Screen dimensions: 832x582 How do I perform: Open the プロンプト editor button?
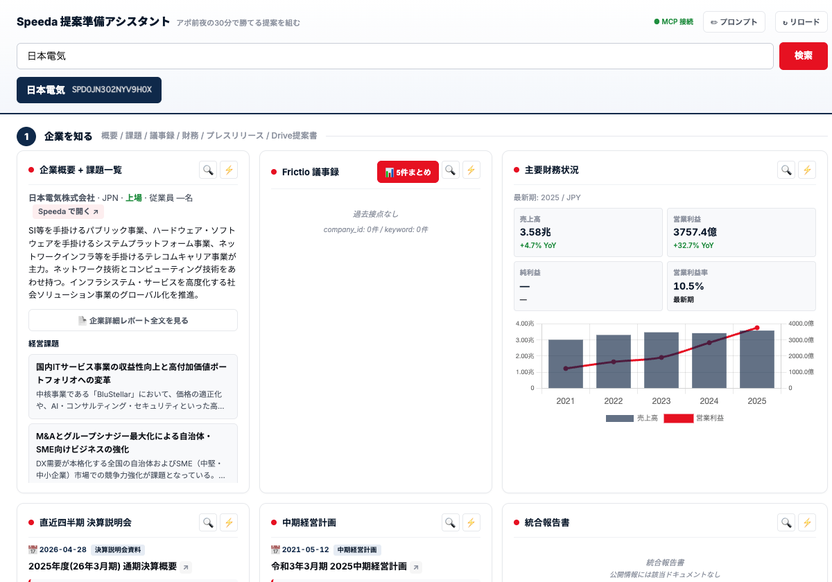tap(734, 21)
